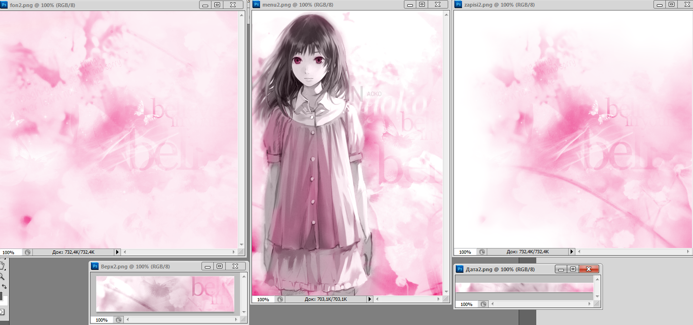Click the fon2.png canvas image
This screenshot has width=693, height=325.
tap(119, 130)
